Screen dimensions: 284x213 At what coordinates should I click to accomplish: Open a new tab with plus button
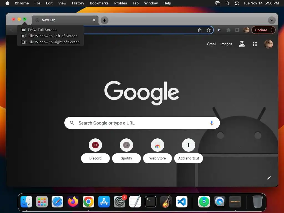click(x=105, y=20)
